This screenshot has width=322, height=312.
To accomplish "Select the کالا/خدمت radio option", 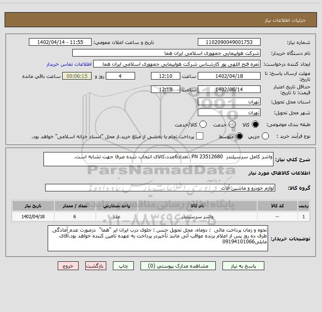I will click(203, 124).
